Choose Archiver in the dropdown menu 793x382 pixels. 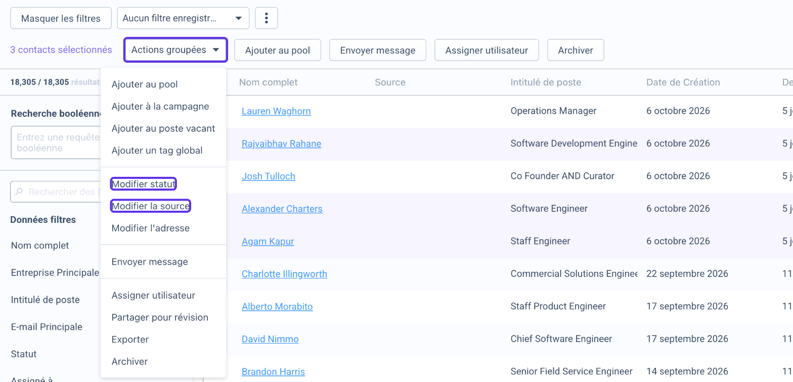[129, 362]
